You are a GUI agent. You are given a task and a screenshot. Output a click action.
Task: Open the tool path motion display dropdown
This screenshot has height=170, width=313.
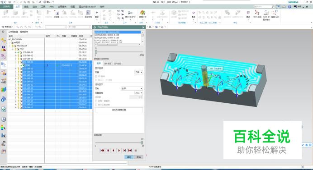click(x=132, y=88)
